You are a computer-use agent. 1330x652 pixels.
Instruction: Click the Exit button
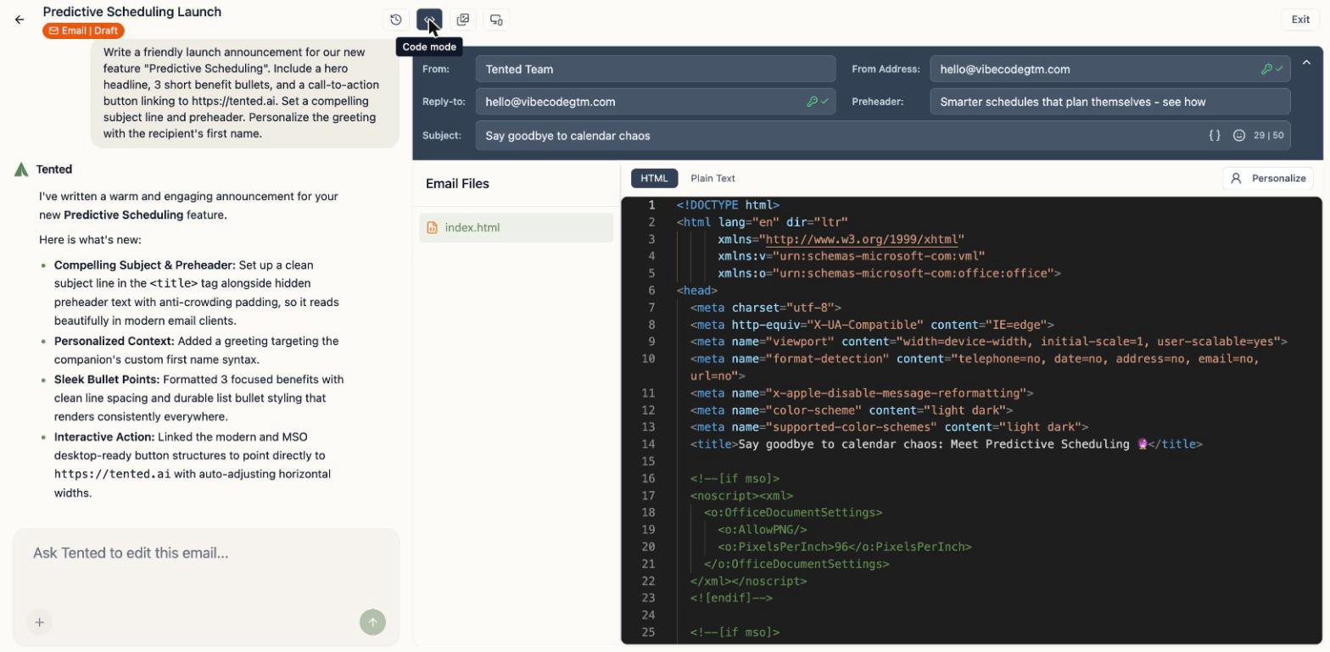tap(1300, 20)
